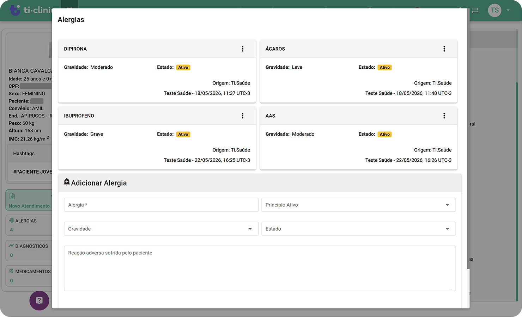Click the Ativo badge on AAS card
Viewport: 522px width, 317px height.
point(385,135)
